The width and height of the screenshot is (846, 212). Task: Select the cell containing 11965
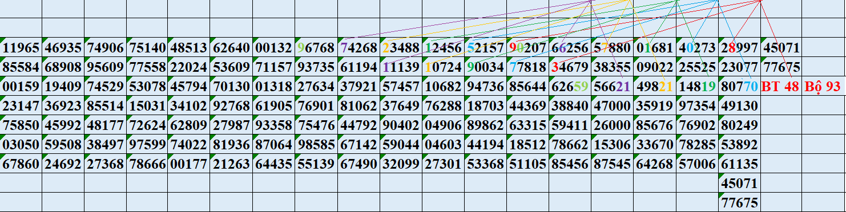point(21,48)
